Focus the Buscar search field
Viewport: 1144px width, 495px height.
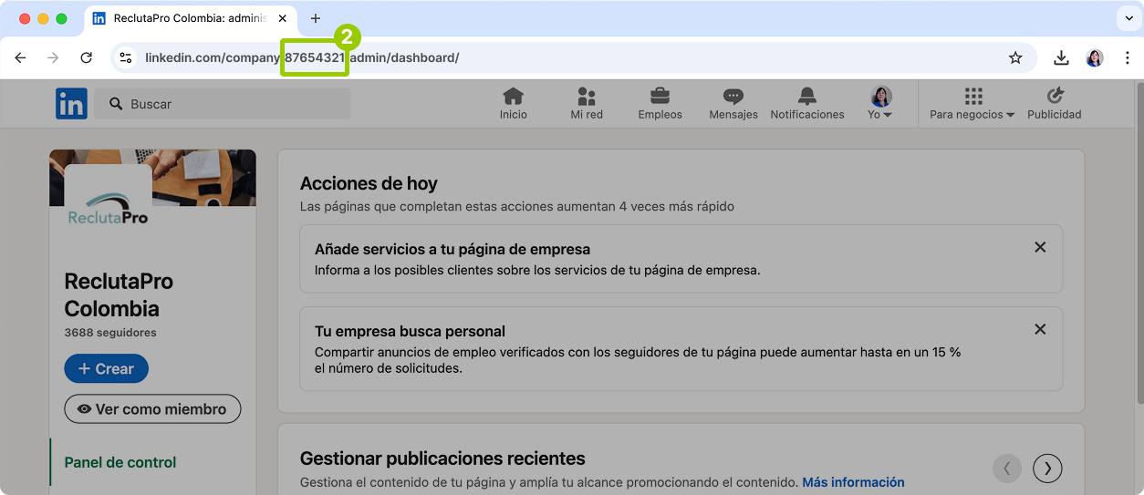tap(224, 104)
